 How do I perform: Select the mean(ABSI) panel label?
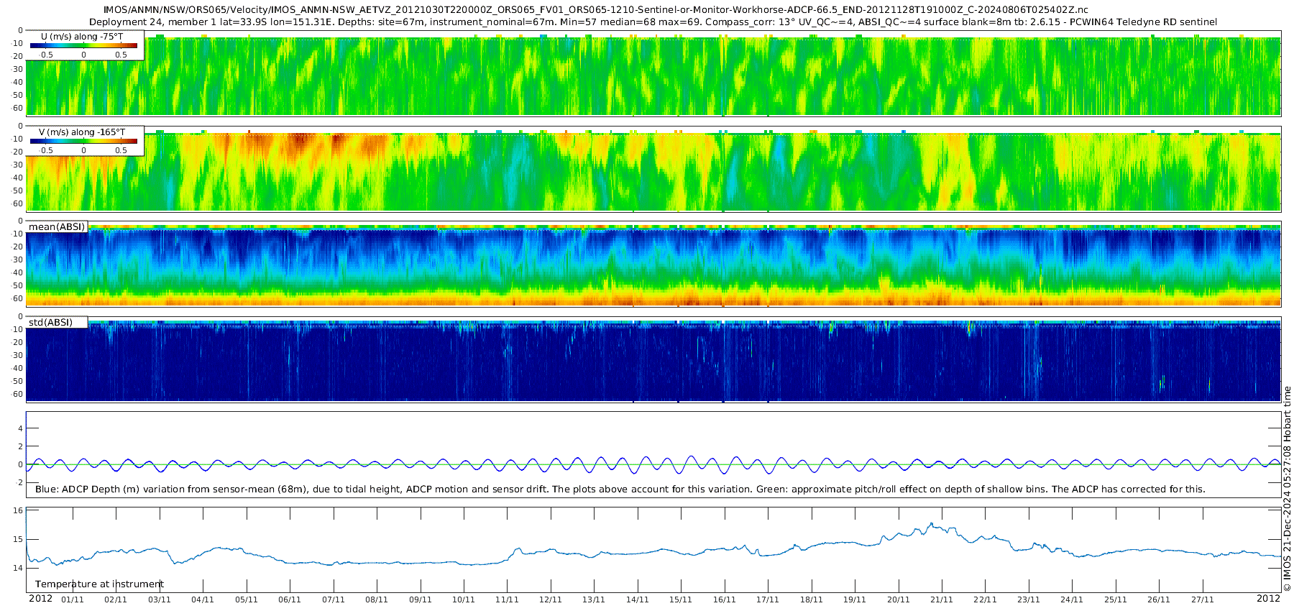(57, 227)
